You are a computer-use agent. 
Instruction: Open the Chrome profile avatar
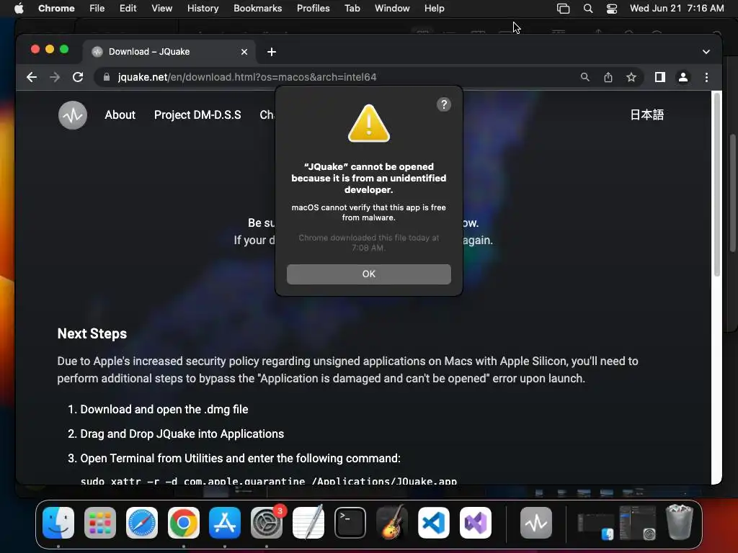pos(683,77)
